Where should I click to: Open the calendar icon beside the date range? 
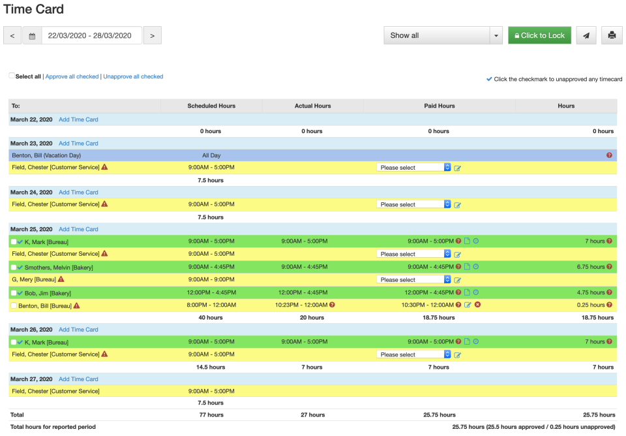point(32,35)
